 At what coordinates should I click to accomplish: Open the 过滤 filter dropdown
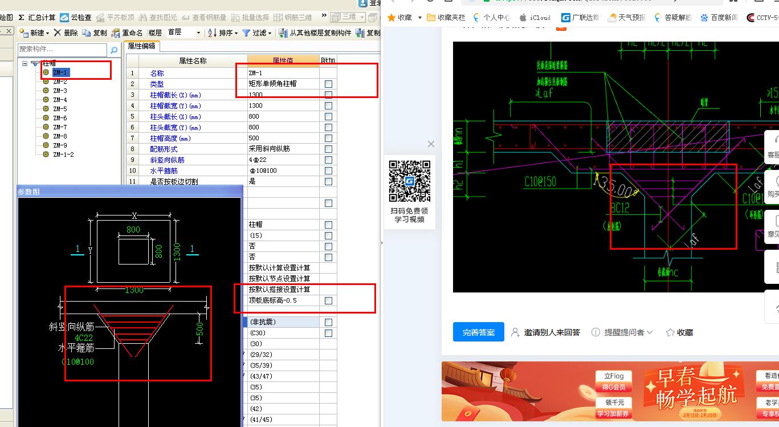pyautogui.click(x=270, y=33)
